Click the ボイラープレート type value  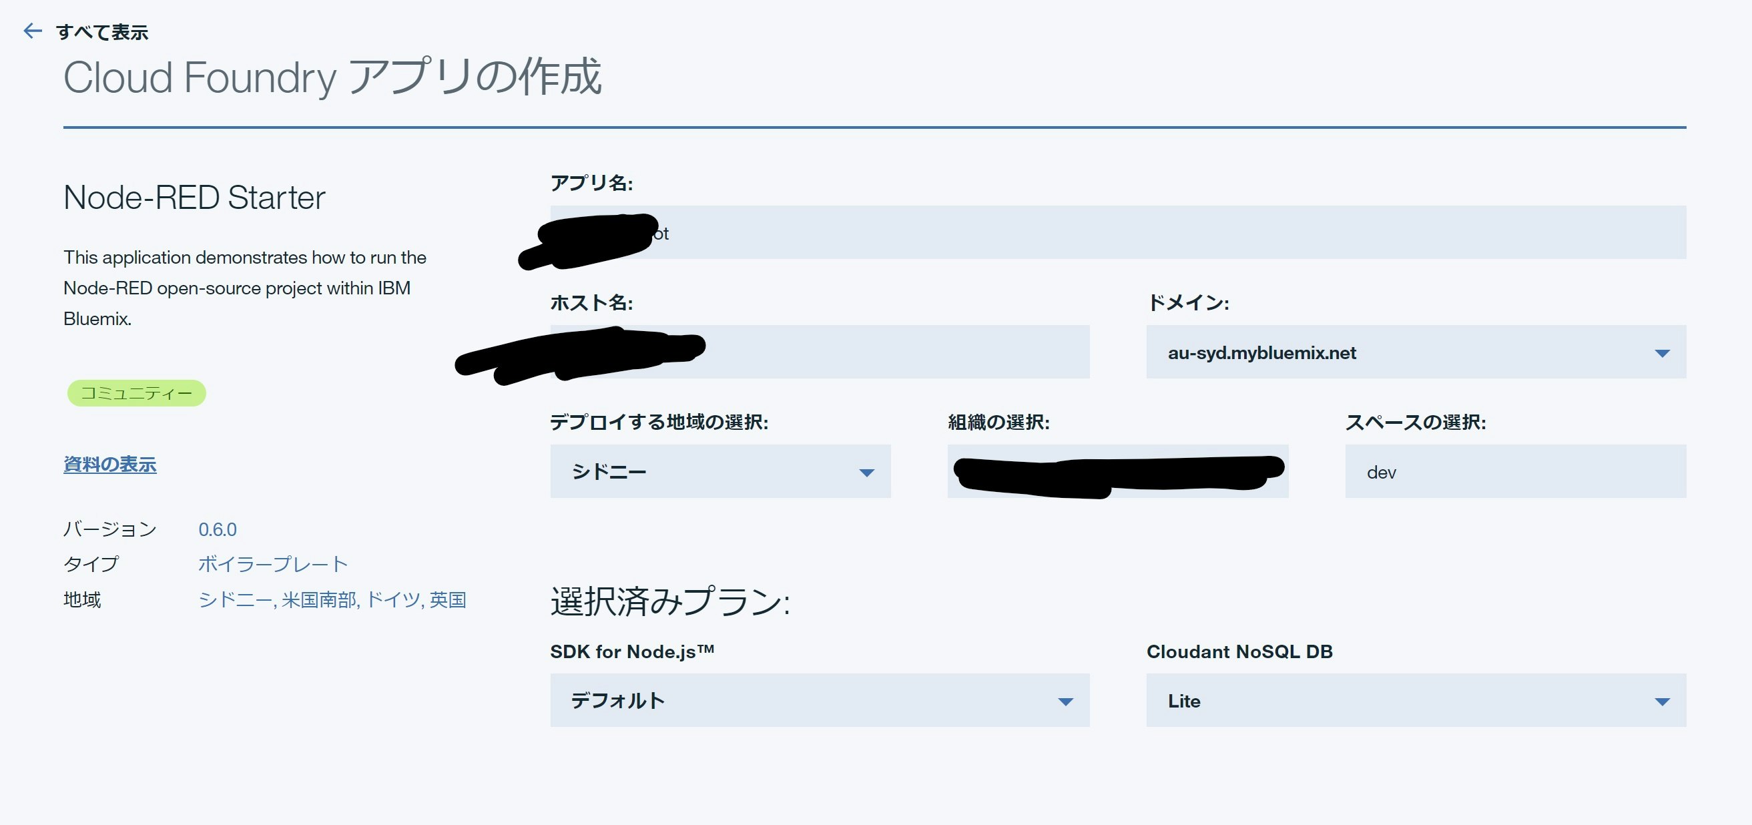tap(273, 564)
